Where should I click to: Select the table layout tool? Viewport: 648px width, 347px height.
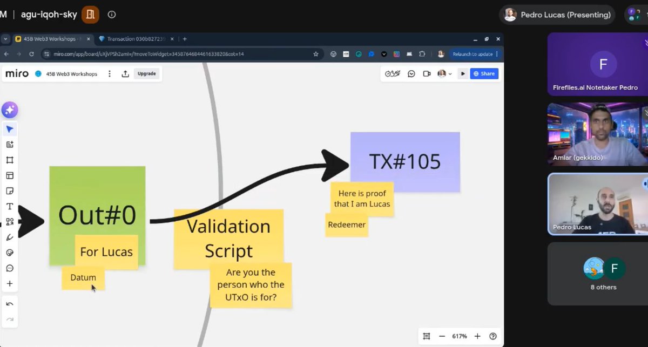(x=10, y=175)
